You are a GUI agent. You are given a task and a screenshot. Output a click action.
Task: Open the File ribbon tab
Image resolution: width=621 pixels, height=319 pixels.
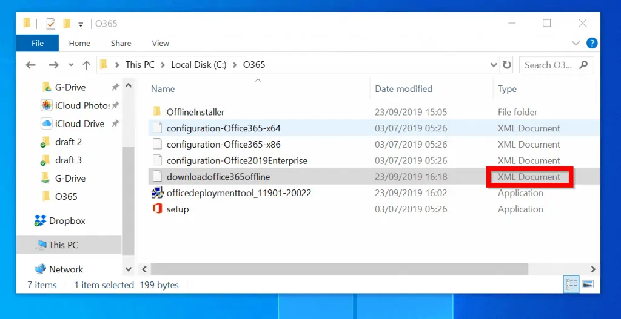point(37,43)
